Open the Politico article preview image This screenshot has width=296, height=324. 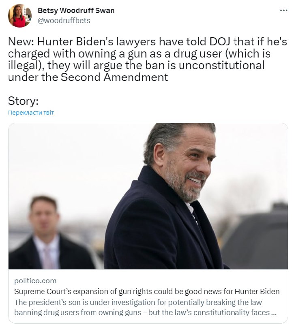pyautogui.click(x=148, y=196)
